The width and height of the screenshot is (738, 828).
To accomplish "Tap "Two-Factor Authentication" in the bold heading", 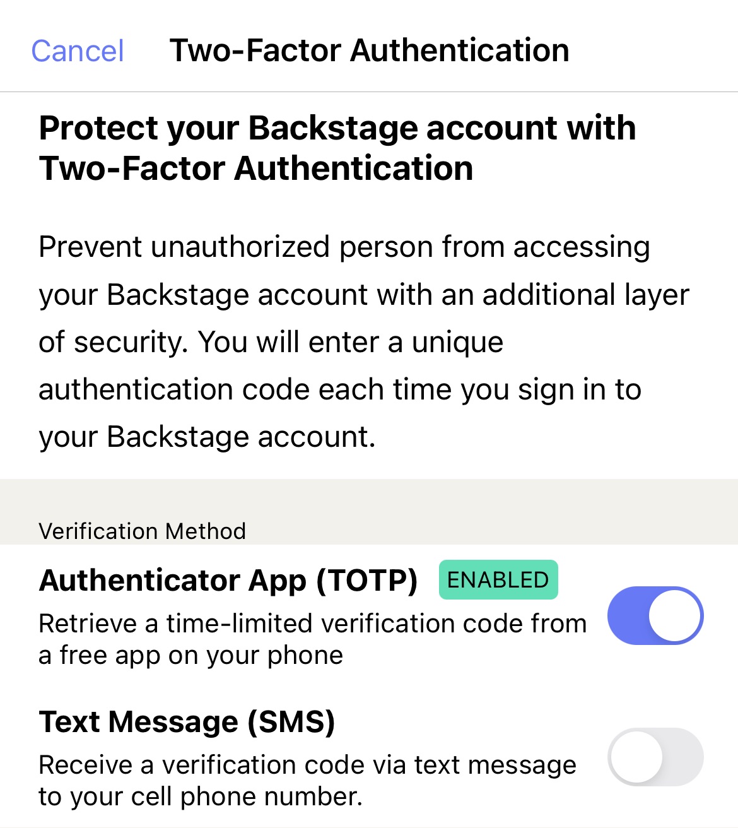I will [x=256, y=169].
